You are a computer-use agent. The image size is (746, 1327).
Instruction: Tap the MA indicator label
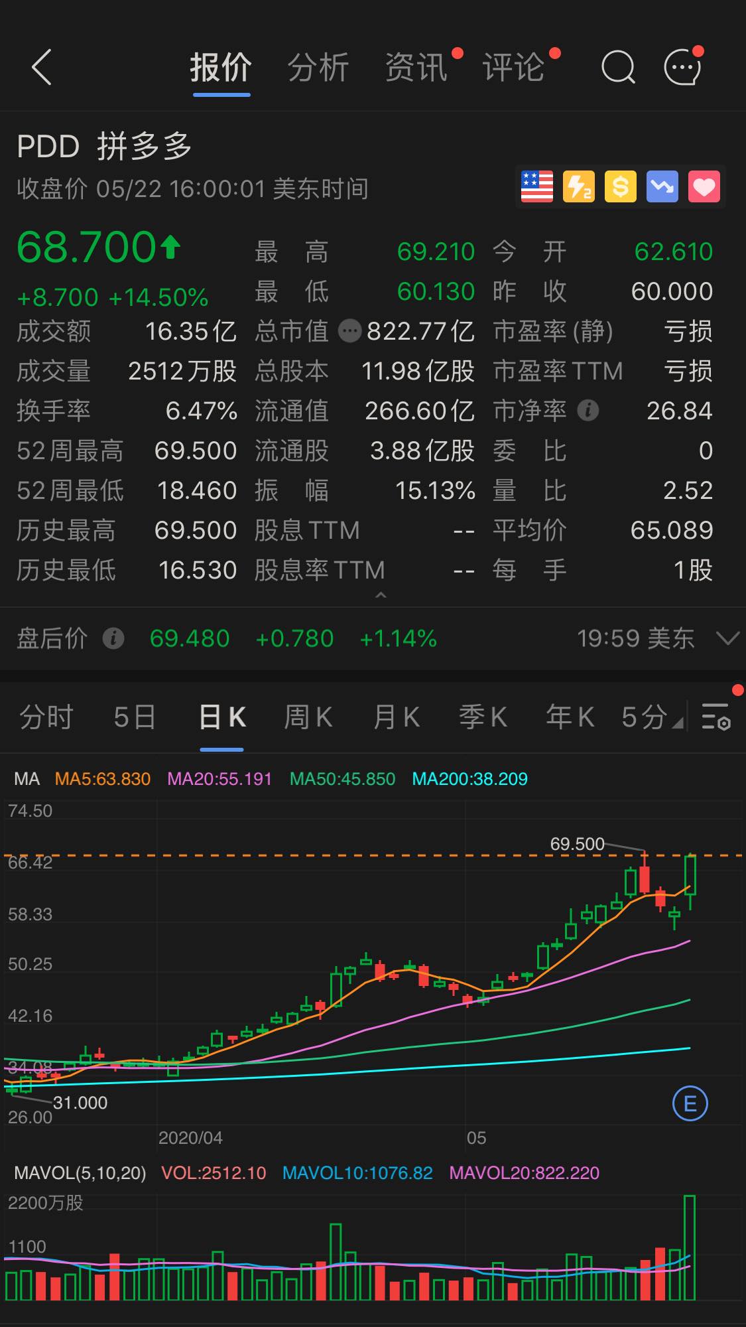[27, 779]
